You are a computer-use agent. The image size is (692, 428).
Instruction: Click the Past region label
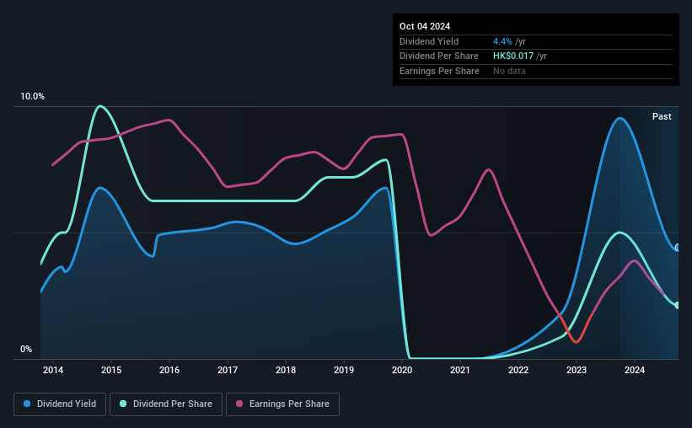(662, 116)
